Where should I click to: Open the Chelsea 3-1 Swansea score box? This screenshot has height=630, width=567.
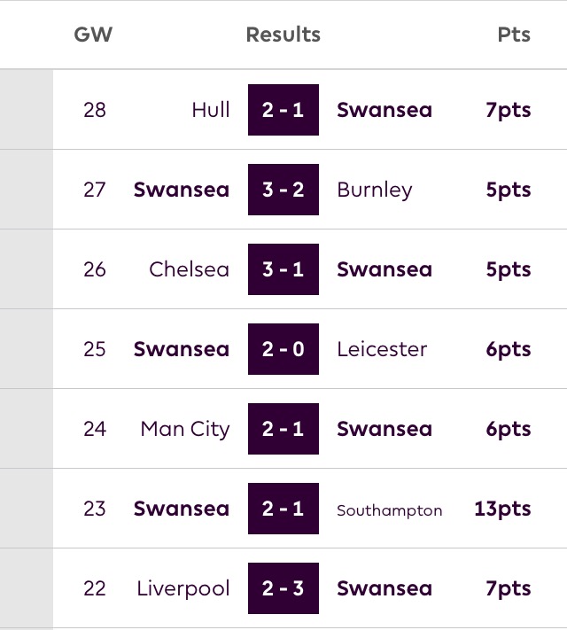pos(283,269)
